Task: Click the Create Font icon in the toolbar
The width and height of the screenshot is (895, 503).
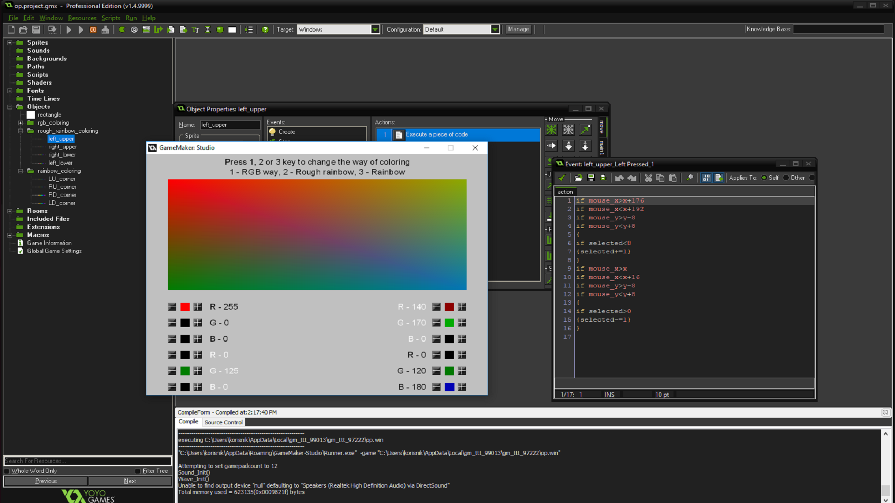Action: [x=195, y=29]
